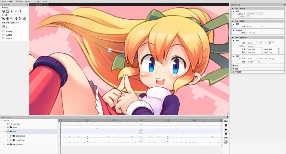Open the Spline dropdown showing Linear
Viewport: 286px width, 154px height.
(x=255, y=46)
